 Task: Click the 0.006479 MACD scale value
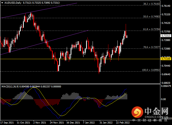166,86
